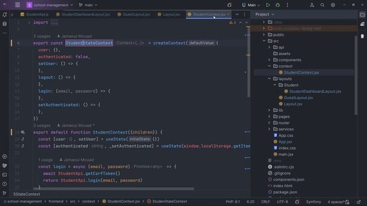Open .gitignore file

point(282,173)
